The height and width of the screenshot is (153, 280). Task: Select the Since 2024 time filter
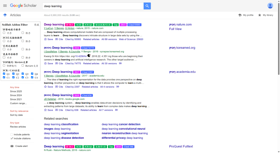(x=16, y=95)
